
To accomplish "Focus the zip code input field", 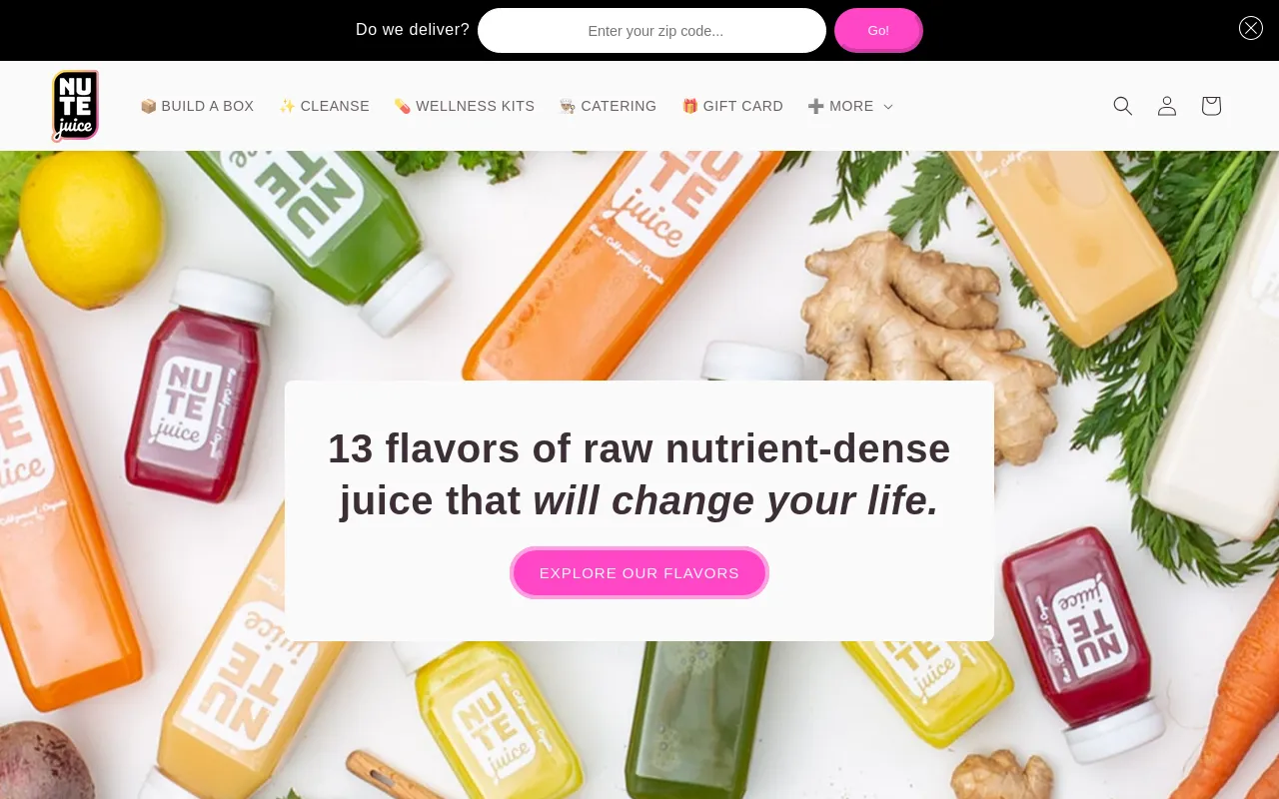I will [651, 30].
